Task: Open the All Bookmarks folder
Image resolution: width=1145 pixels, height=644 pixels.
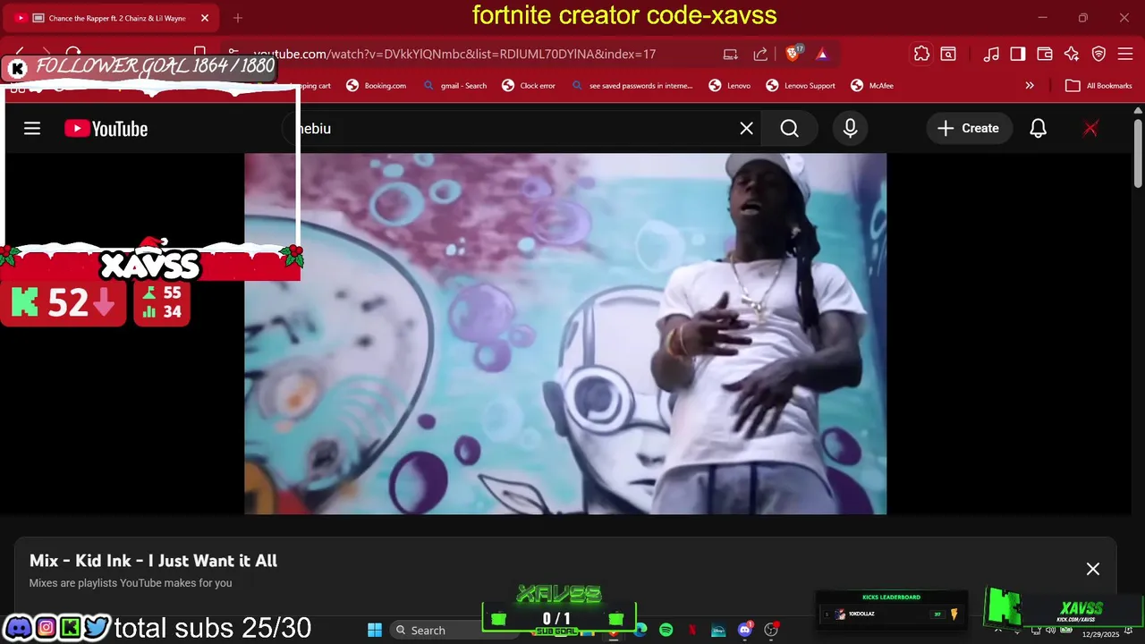Action: [1098, 86]
